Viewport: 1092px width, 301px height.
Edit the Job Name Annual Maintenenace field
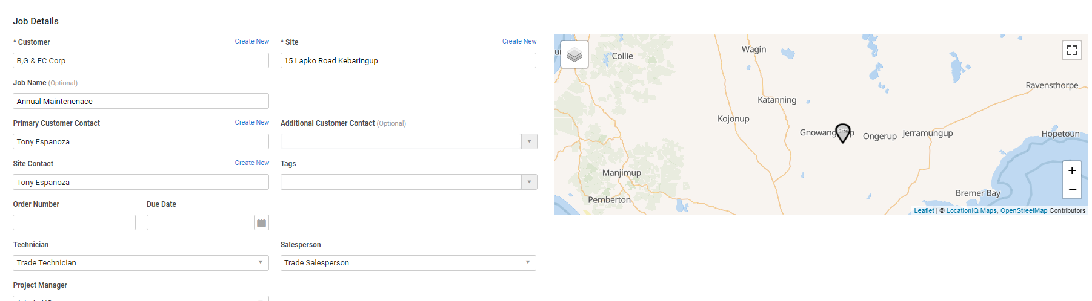pos(141,101)
